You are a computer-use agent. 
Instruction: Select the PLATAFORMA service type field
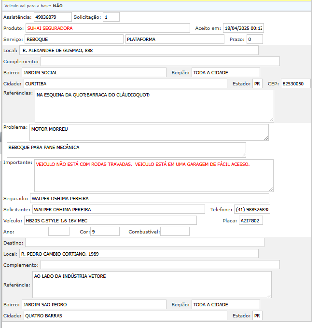click(x=174, y=39)
